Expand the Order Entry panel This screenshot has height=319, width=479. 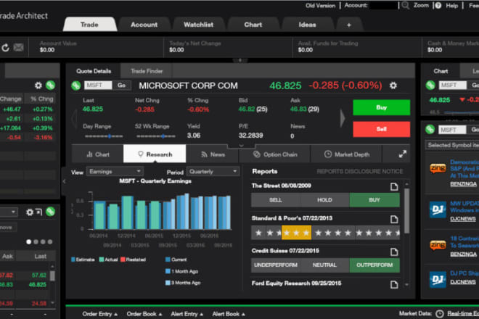pos(100,314)
